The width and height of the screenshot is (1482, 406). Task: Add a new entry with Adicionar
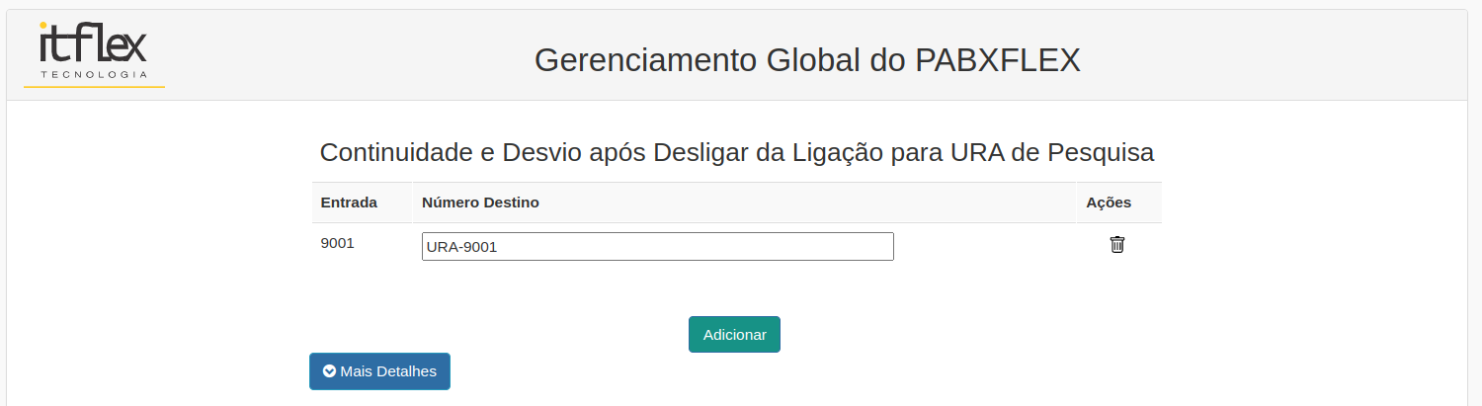pyautogui.click(x=734, y=334)
